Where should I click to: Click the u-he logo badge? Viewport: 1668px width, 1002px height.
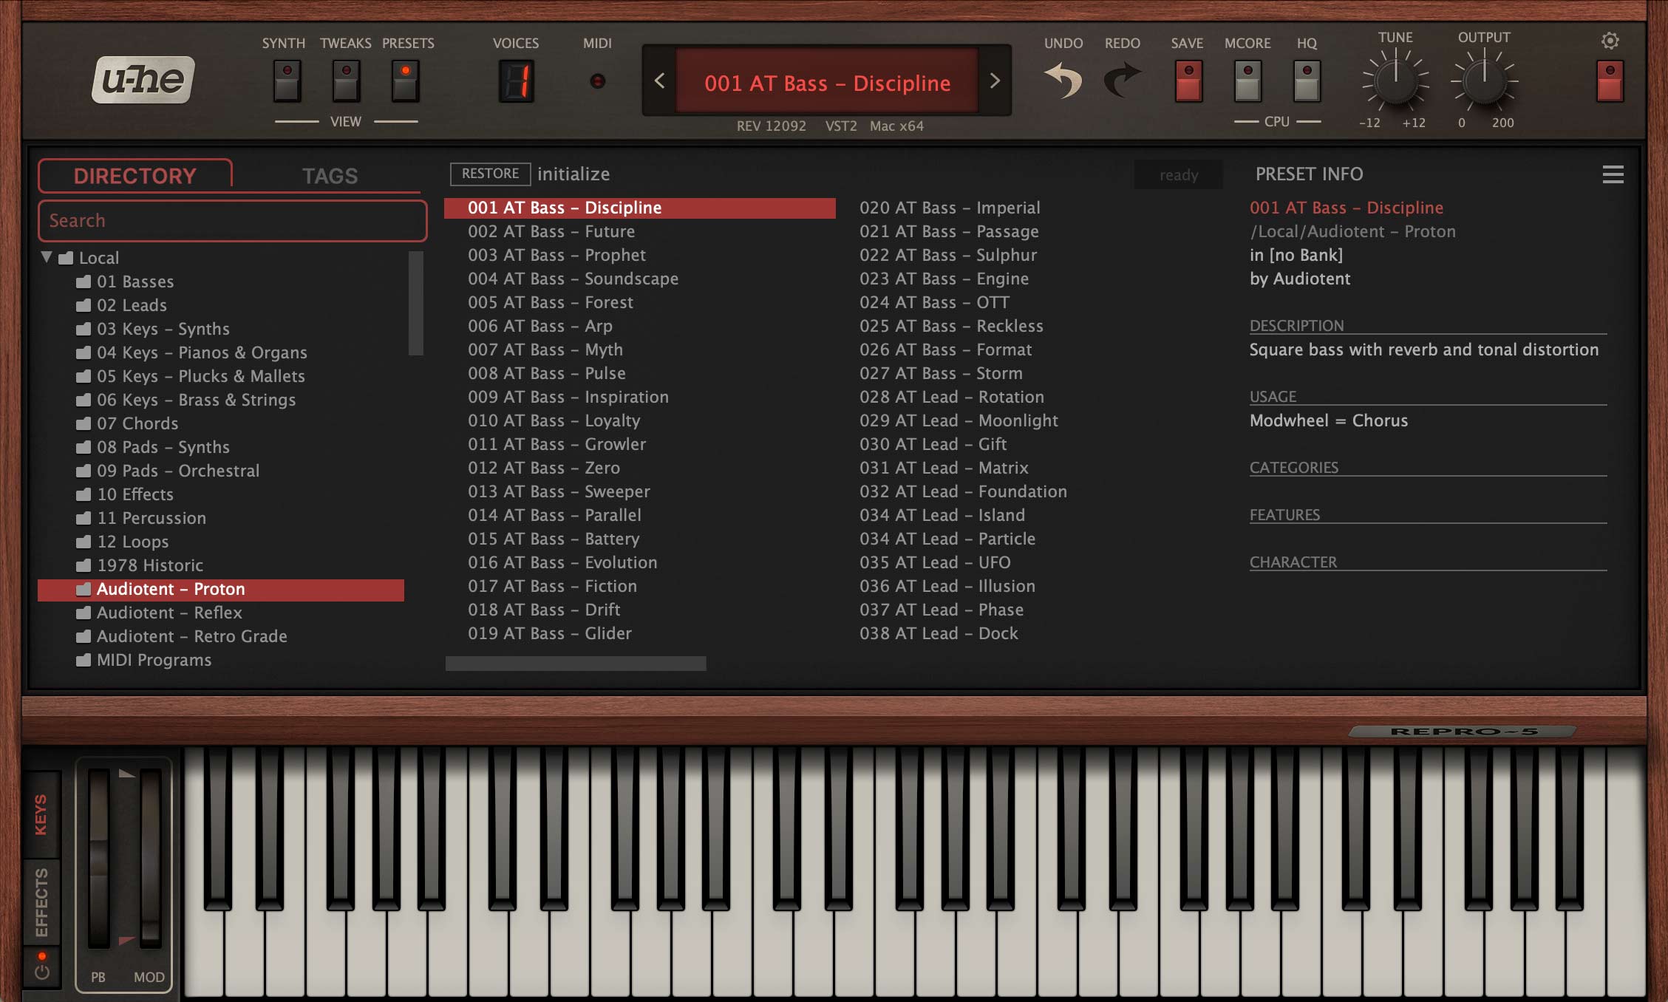(x=143, y=80)
